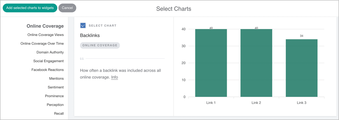The width and height of the screenshot is (339, 120).
Task: Jump to Social Engagement in the sidebar
Action: 48,61
